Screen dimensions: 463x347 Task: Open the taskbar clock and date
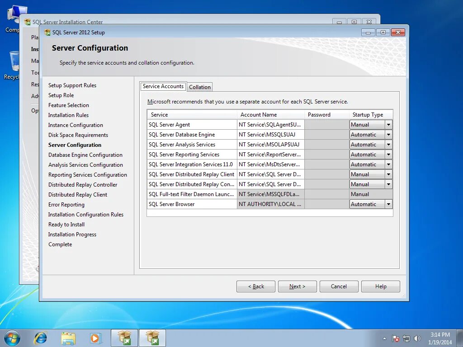coord(440,338)
